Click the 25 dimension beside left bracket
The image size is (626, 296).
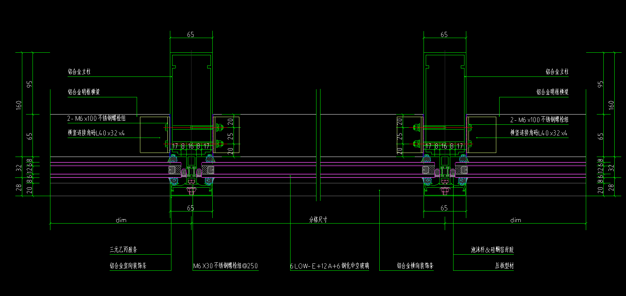click(x=230, y=136)
